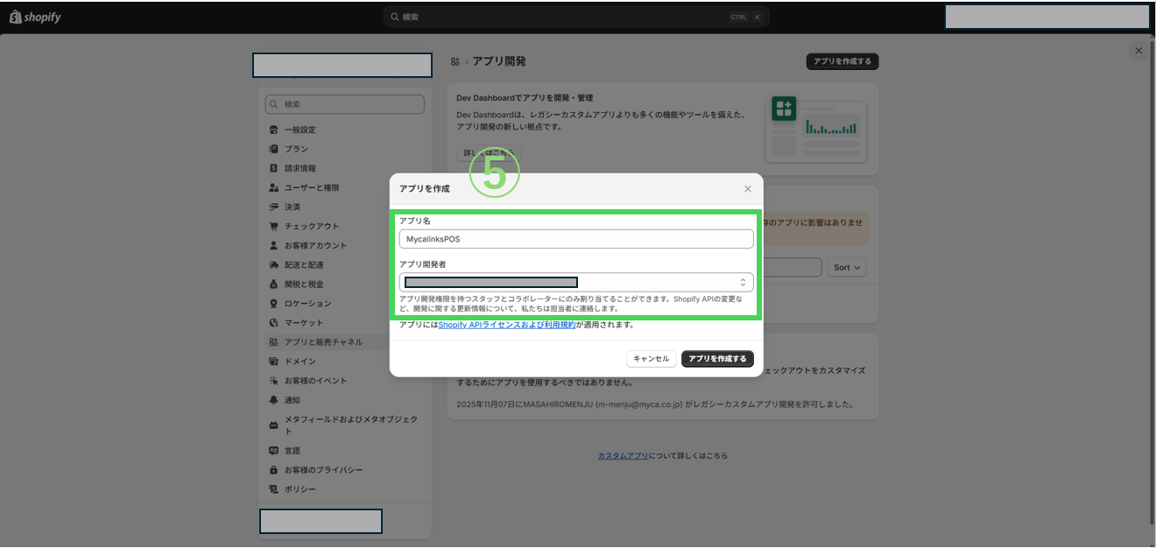Click the top 検索 search bar
The image size is (1156, 548).
point(575,17)
